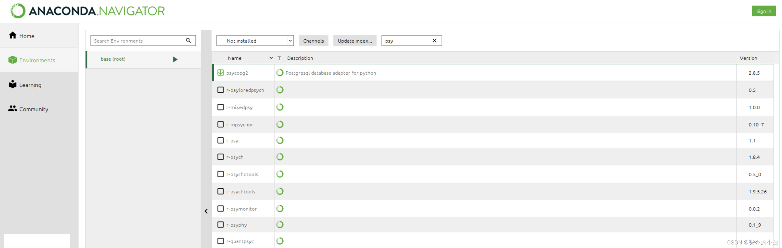
Task: Check the r-mpsychor package checkbox
Action: tap(221, 125)
